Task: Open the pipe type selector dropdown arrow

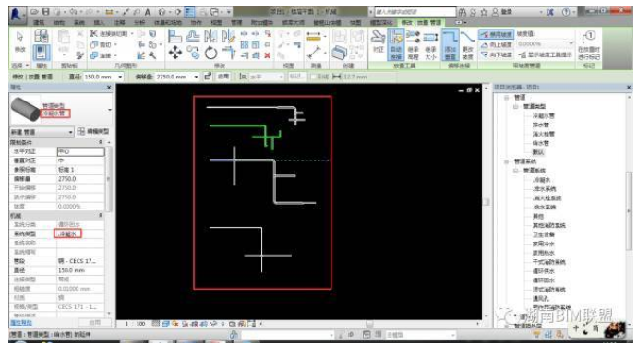Action: (109, 110)
